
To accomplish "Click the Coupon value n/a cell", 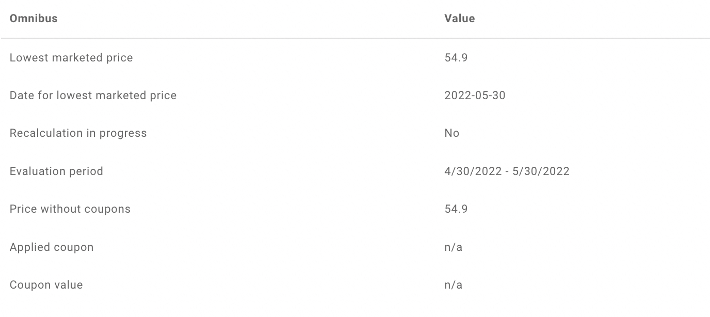I will coord(453,285).
